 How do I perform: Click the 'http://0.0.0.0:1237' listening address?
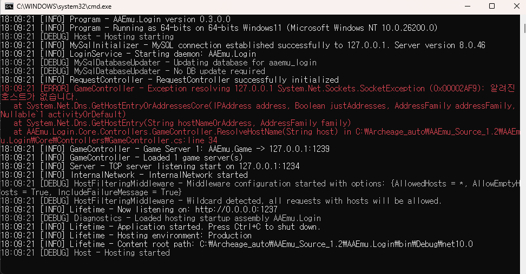pyautogui.click(x=236, y=210)
